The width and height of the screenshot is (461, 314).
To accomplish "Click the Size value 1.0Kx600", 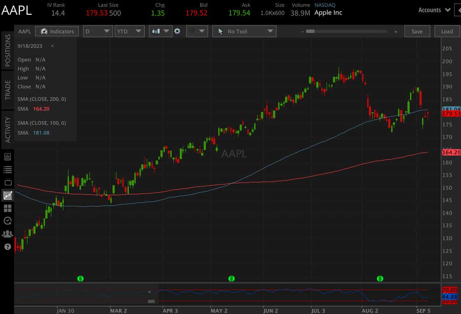I will coord(272,13).
